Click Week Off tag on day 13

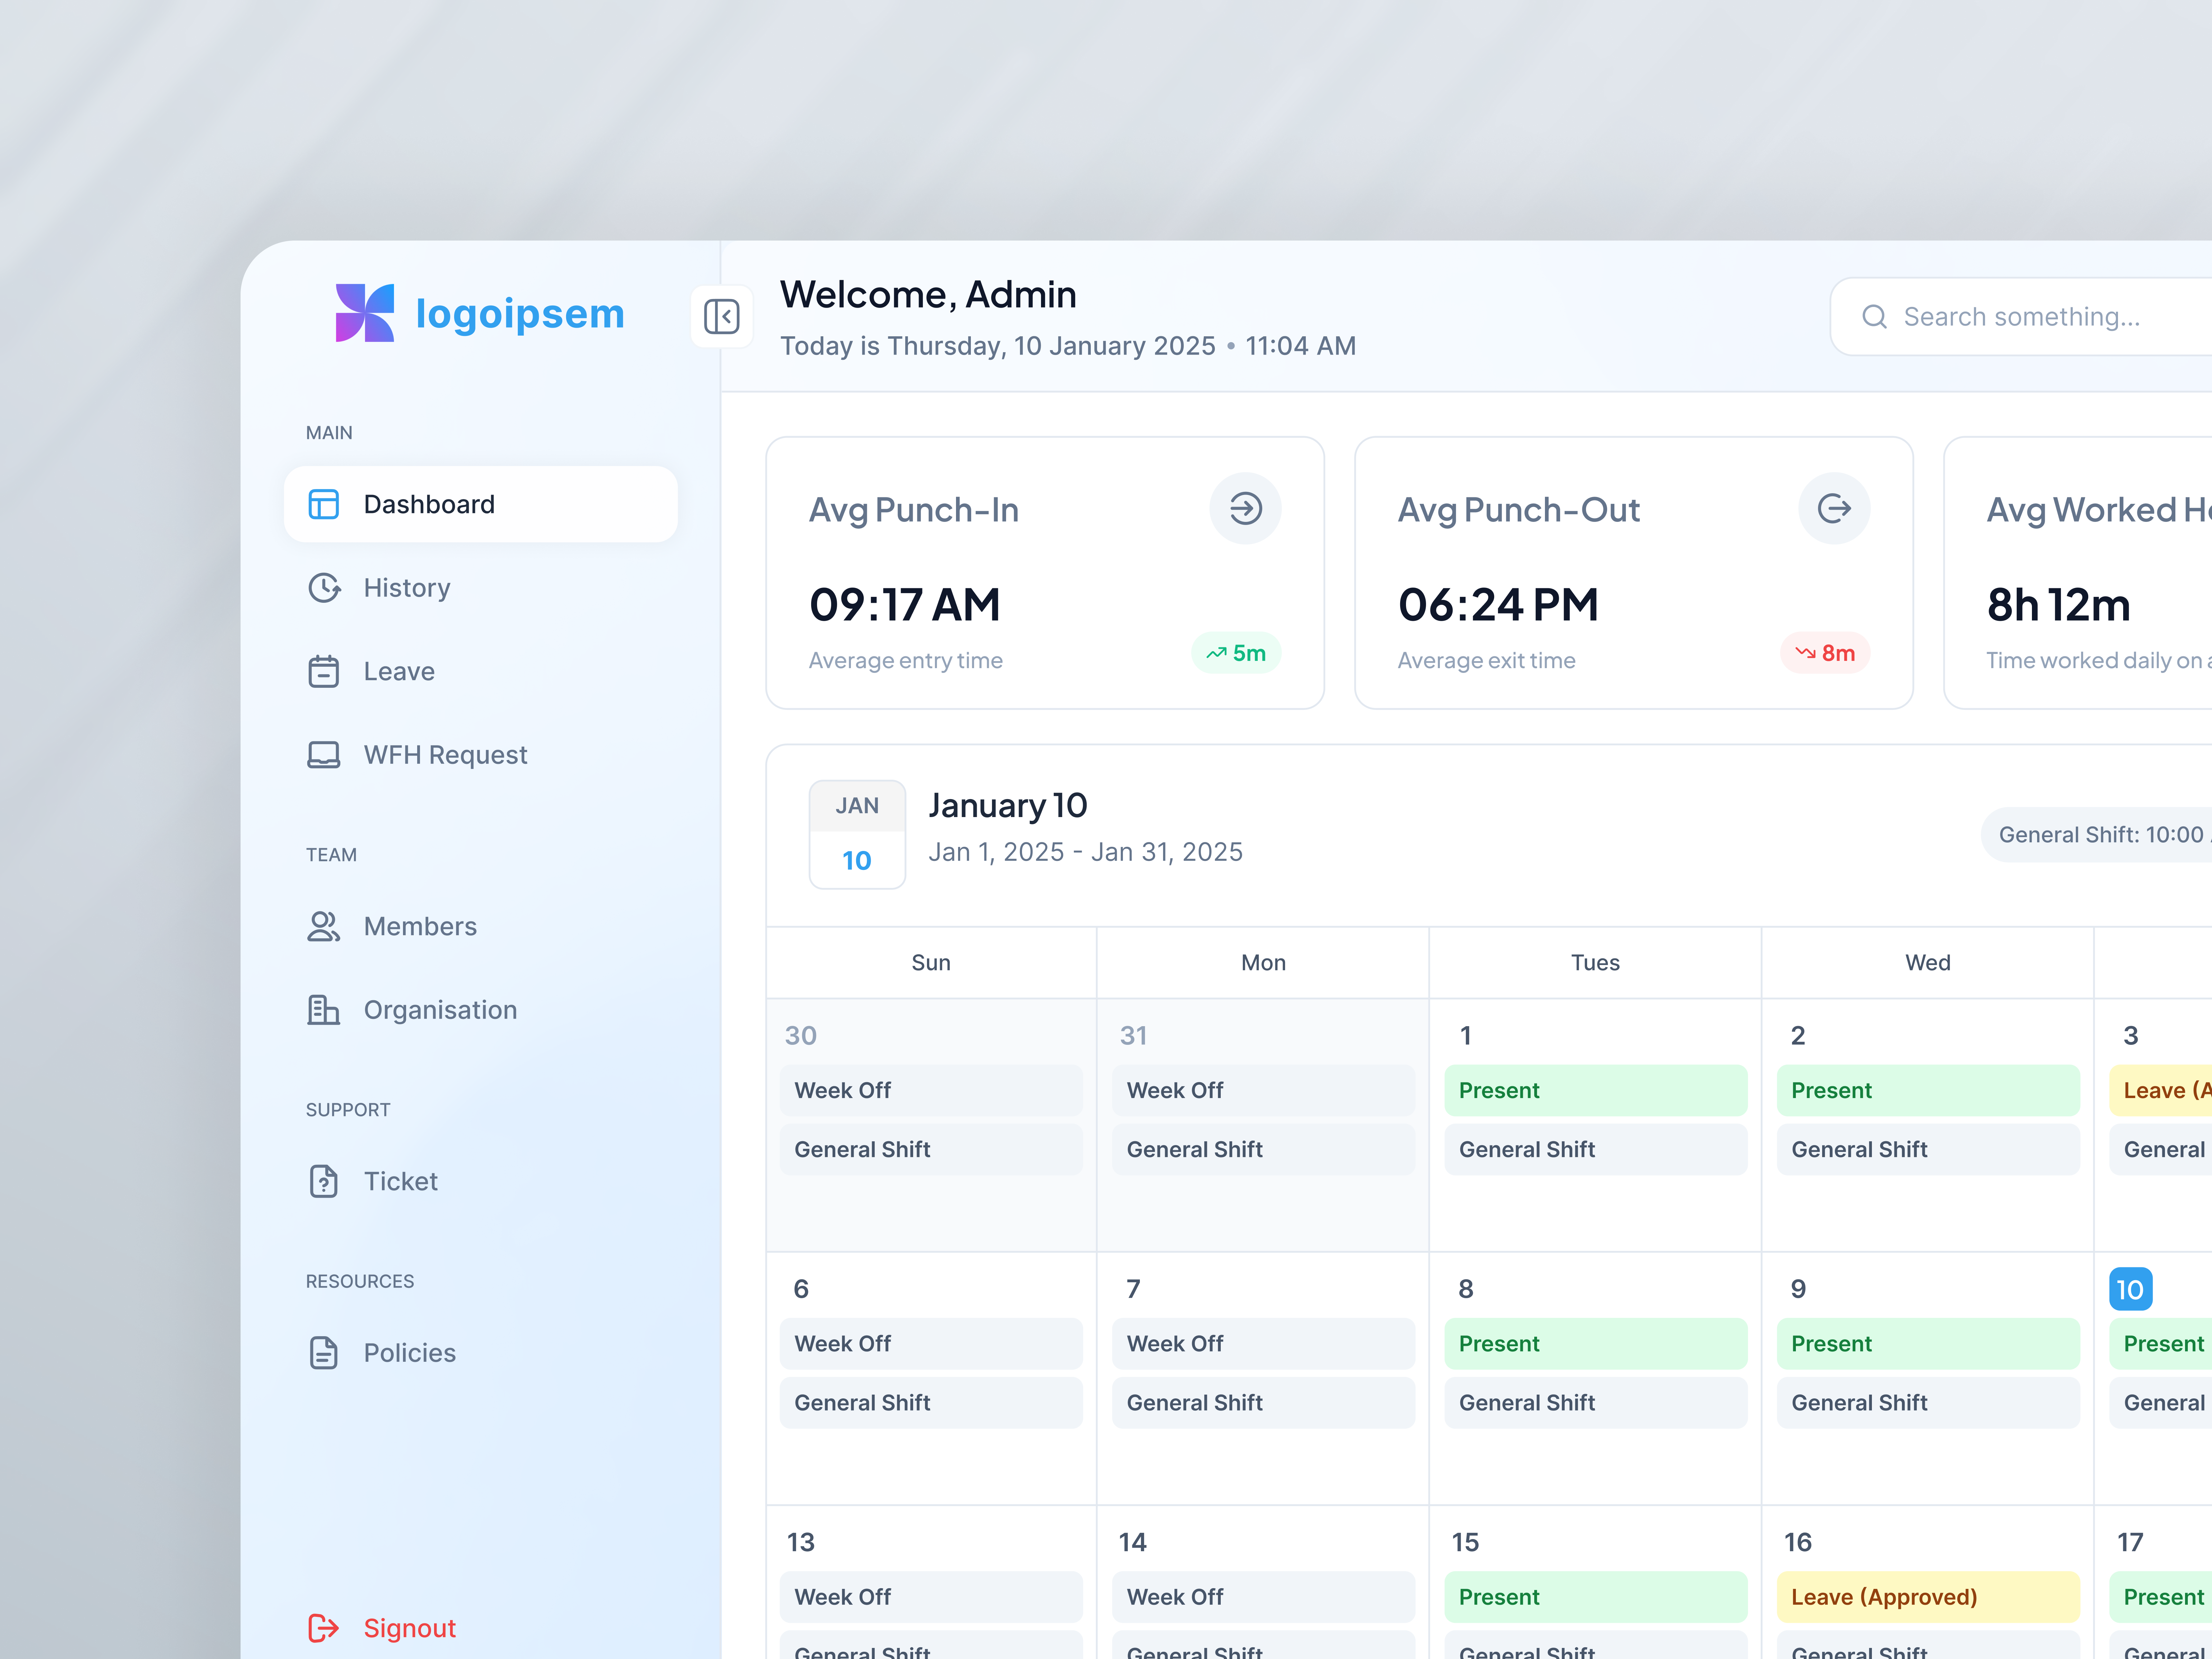click(931, 1597)
